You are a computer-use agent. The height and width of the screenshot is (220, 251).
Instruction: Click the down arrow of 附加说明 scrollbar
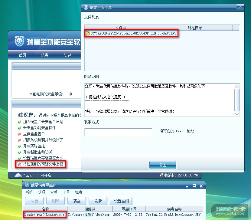pos(237,114)
